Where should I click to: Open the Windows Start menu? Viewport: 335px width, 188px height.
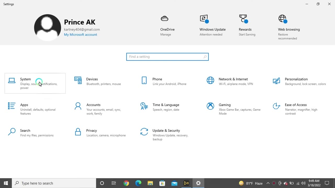point(6,183)
